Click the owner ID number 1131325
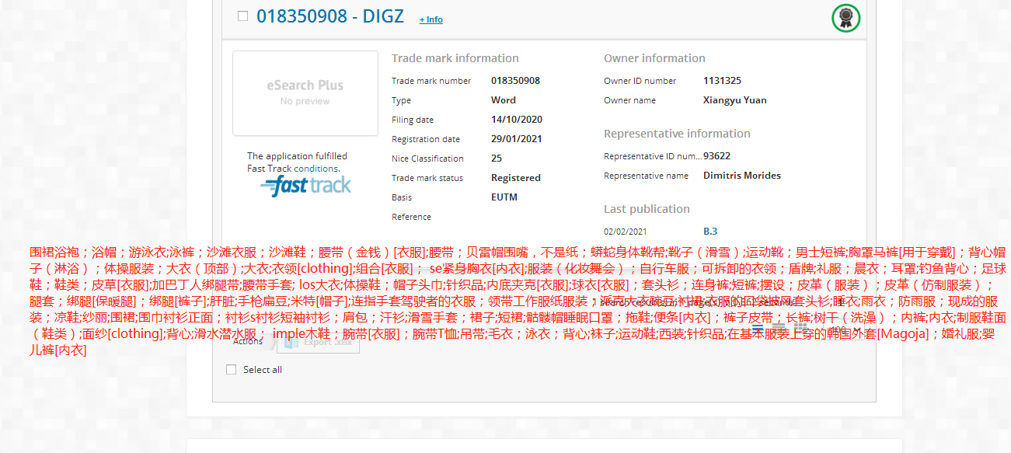 (x=722, y=81)
